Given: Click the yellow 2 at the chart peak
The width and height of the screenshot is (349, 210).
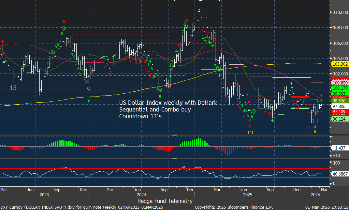Looking at the screenshot, I should coord(199,10).
